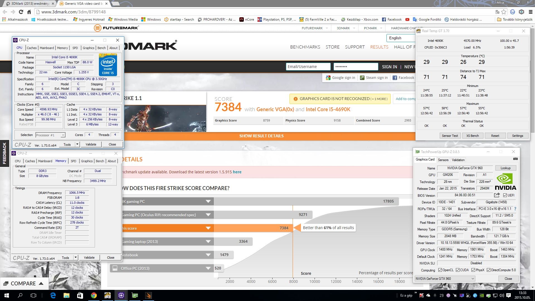Click Validate in the CPU-Z CPU window
This screenshot has height=301, width=535.
[91, 144]
